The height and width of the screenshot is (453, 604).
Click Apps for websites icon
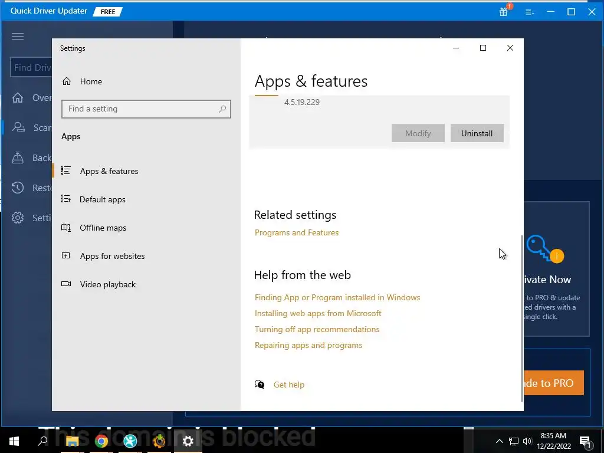[x=66, y=255]
